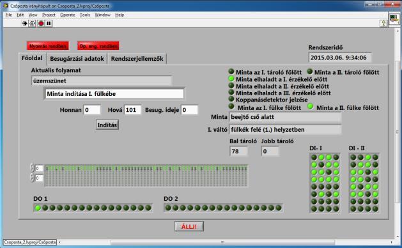Viewport: 402px width, 248px height.
Task: Click the DI- I label
Action: pos(316,148)
